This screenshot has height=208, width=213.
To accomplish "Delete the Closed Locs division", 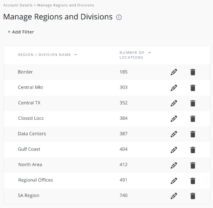I will (x=193, y=118).
